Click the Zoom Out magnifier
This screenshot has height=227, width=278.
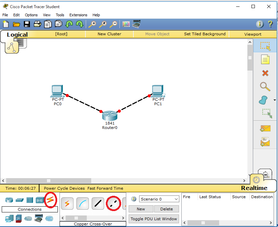point(113,24)
